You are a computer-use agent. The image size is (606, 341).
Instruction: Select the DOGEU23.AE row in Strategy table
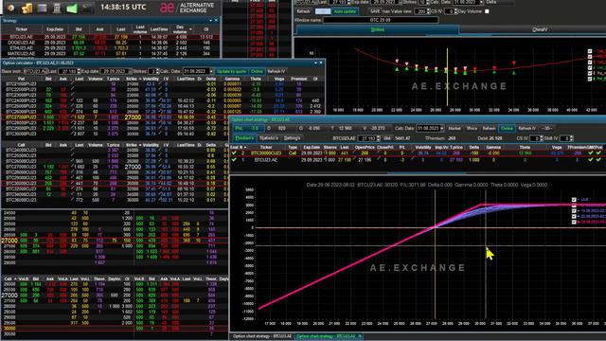click(111, 43)
